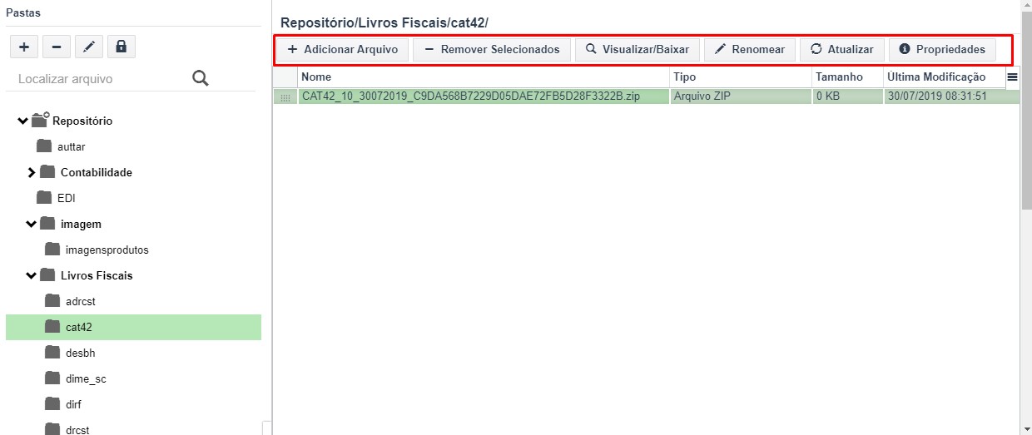This screenshot has width=1032, height=435.
Task: Sort by the Tipo column header
Action: pyautogui.click(x=742, y=77)
